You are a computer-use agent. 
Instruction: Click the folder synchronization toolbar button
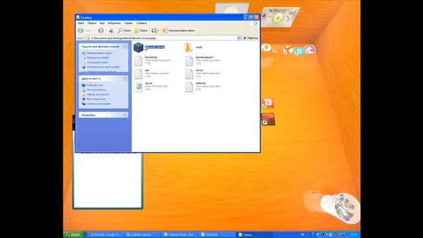pyautogui.click(x=178, y=30)
